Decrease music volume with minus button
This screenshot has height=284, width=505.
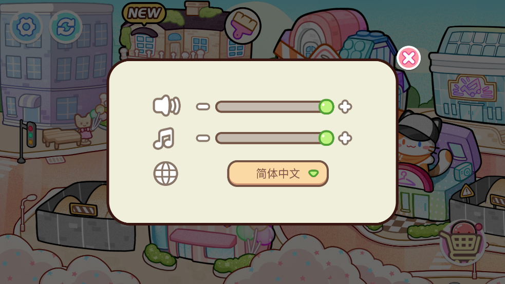(203, 138)
